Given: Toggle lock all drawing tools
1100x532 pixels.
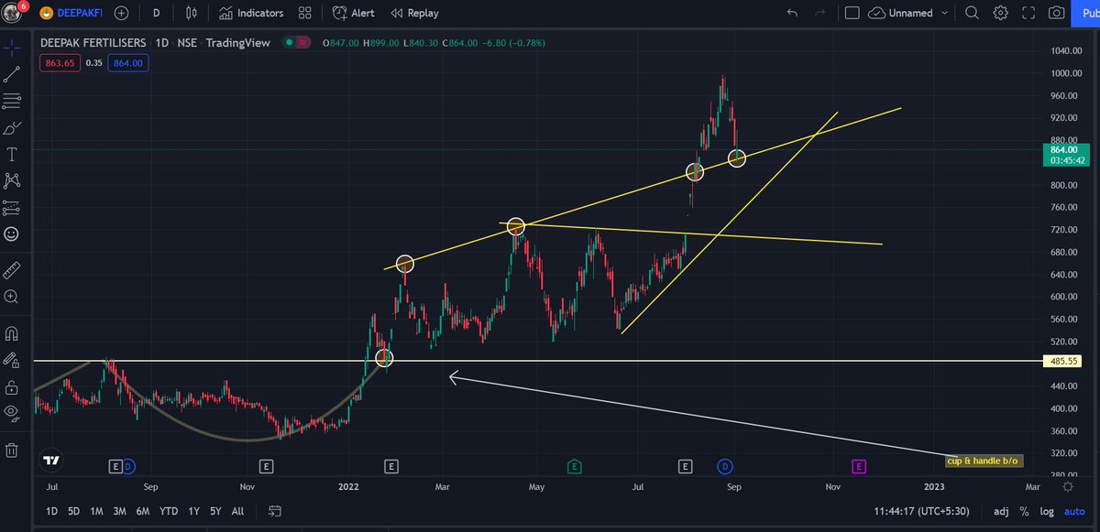Looking at the screenshot, I should click(x=12, y=386).
